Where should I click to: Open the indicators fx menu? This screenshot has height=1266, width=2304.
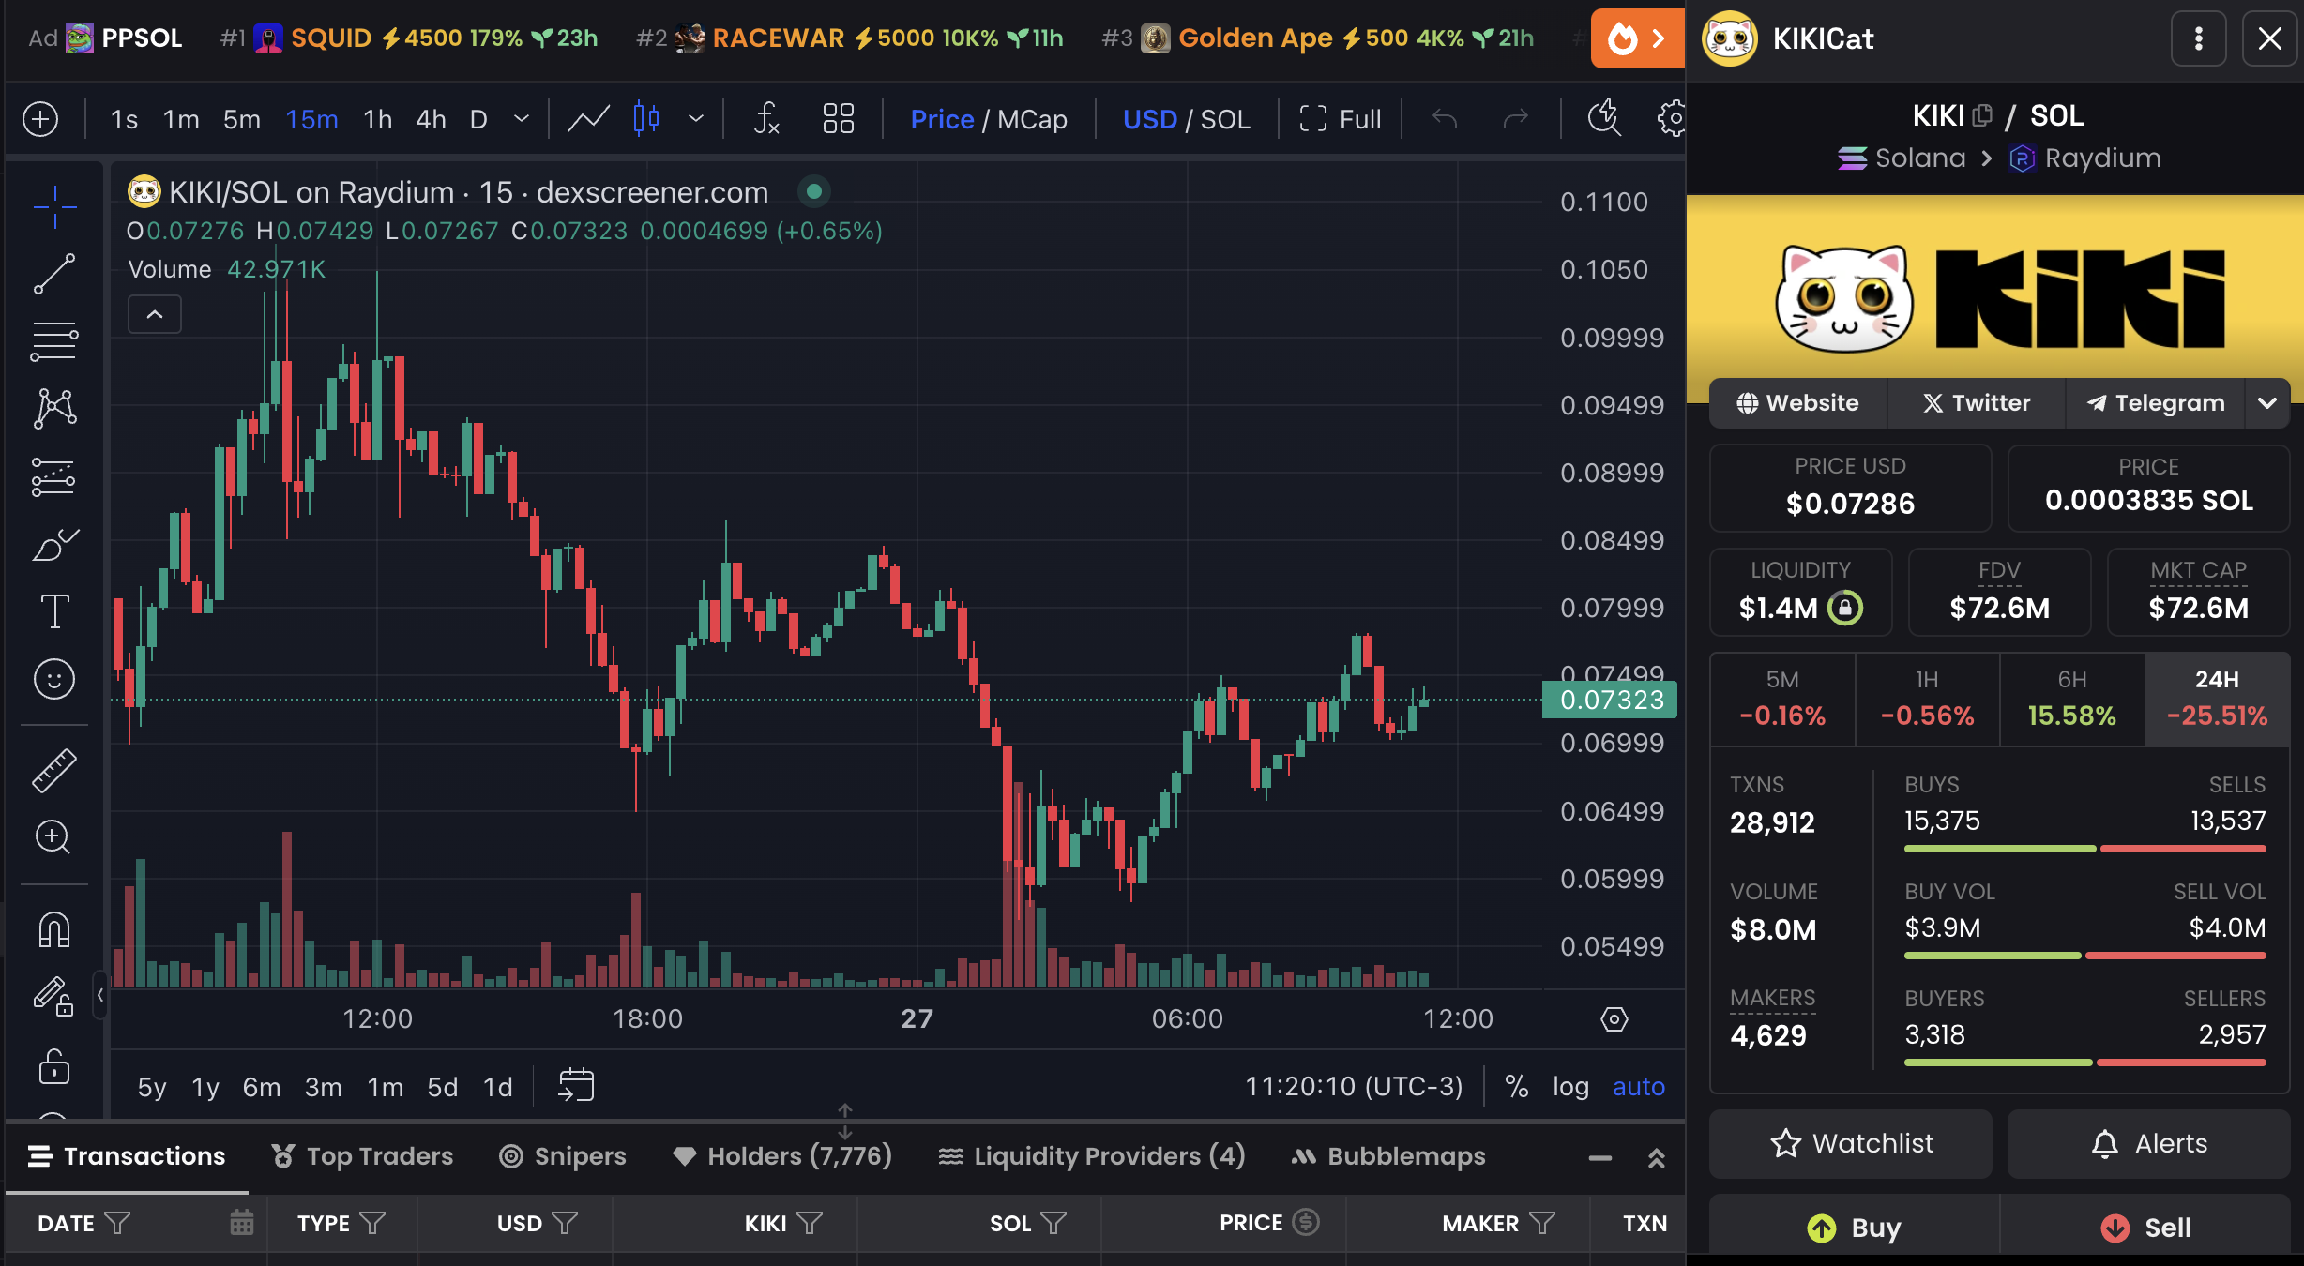(766, 119)
